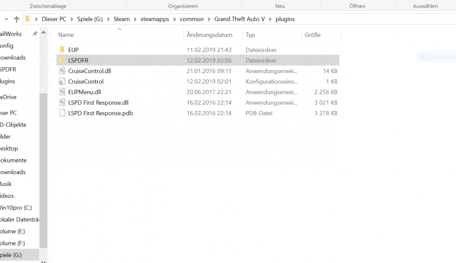Click the address bar folder icon
This screenshot has height=263, width=456.
(27, 19)
